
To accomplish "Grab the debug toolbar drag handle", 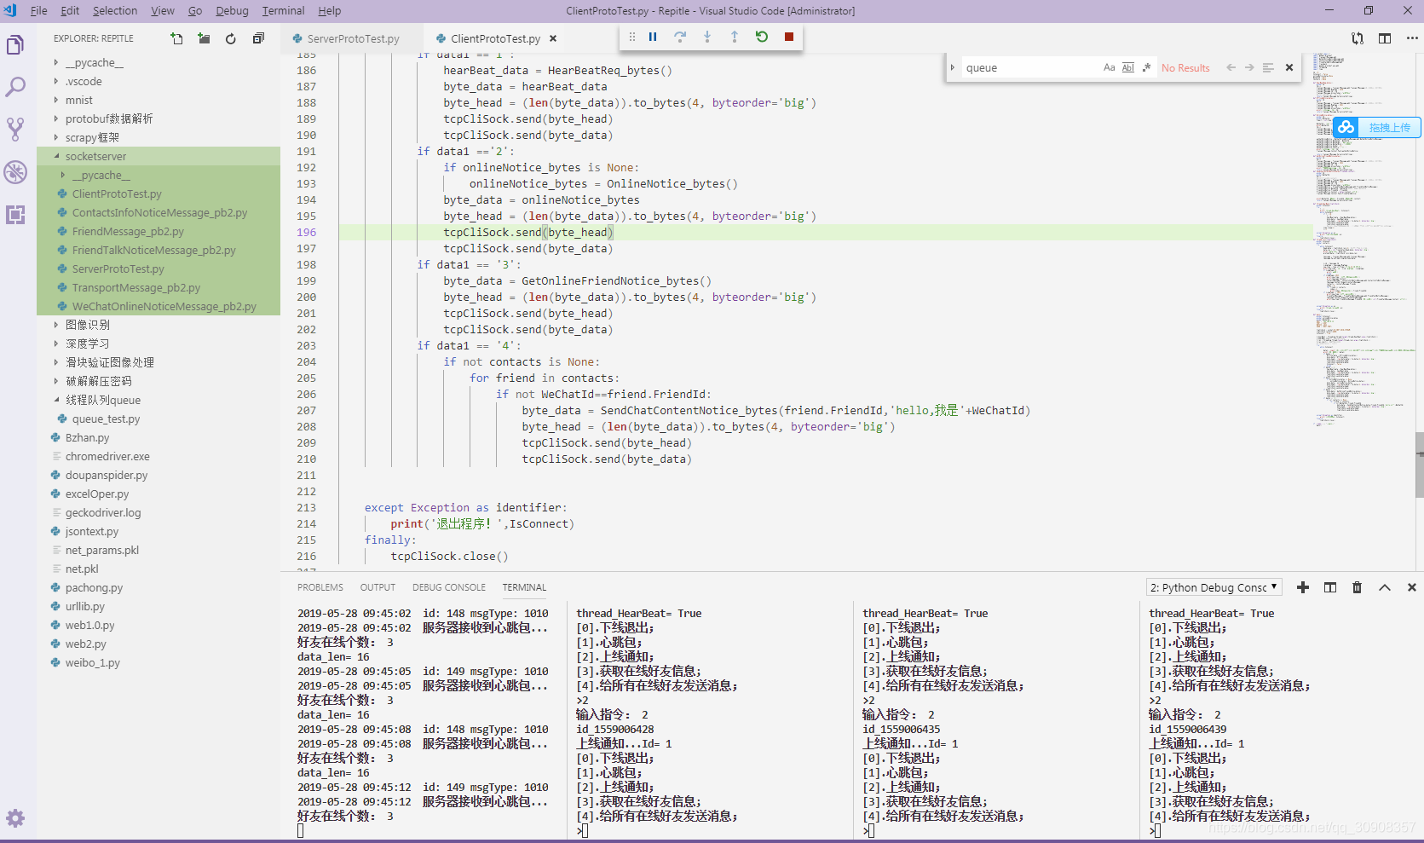I will pyautogui.click(x=631, y=37).
